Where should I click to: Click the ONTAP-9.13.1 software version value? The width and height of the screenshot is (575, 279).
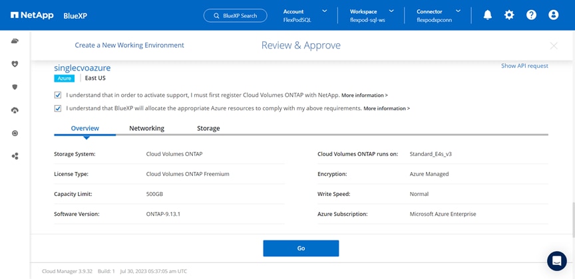pyautogui.click(x=163, y=214)
